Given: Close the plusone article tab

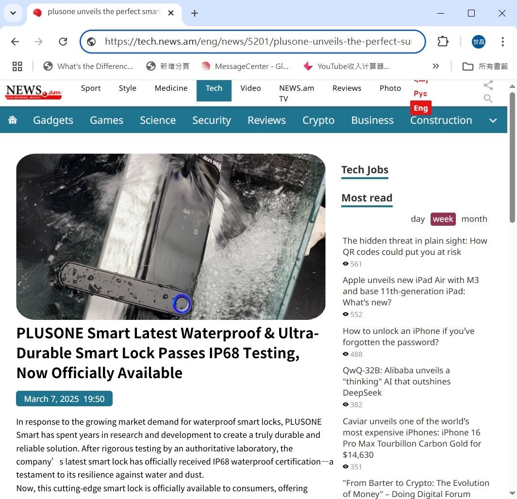Looking at the screenshot, I should (x=171, y=13).
